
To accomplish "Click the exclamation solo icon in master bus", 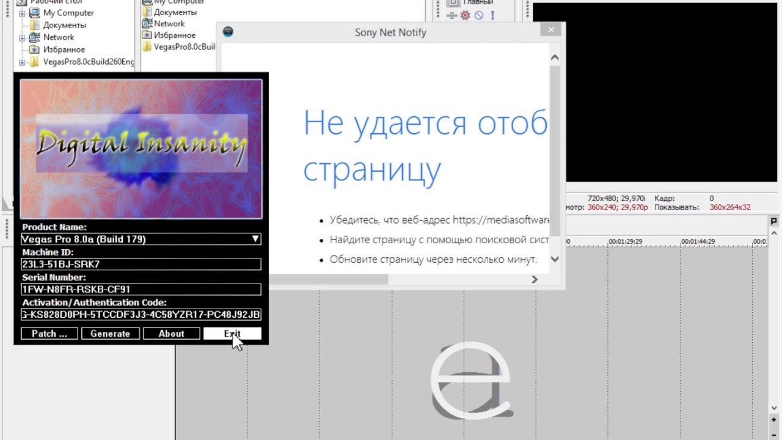I will [x=492, y=15].
